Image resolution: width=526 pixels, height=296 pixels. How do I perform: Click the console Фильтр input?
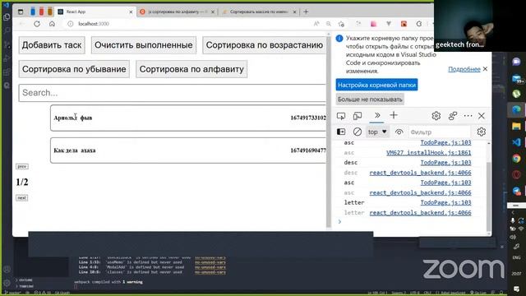click(x=440, y=132)
